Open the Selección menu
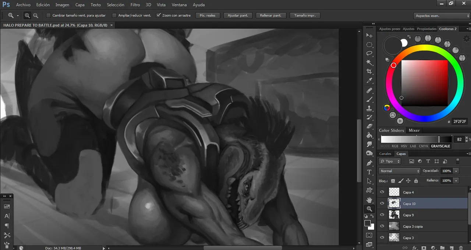This screenshot has width=471, height=250. [x=116, y=5]
